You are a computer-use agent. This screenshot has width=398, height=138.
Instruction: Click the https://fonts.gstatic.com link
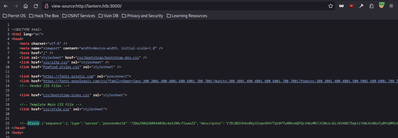tap(68, 76)
